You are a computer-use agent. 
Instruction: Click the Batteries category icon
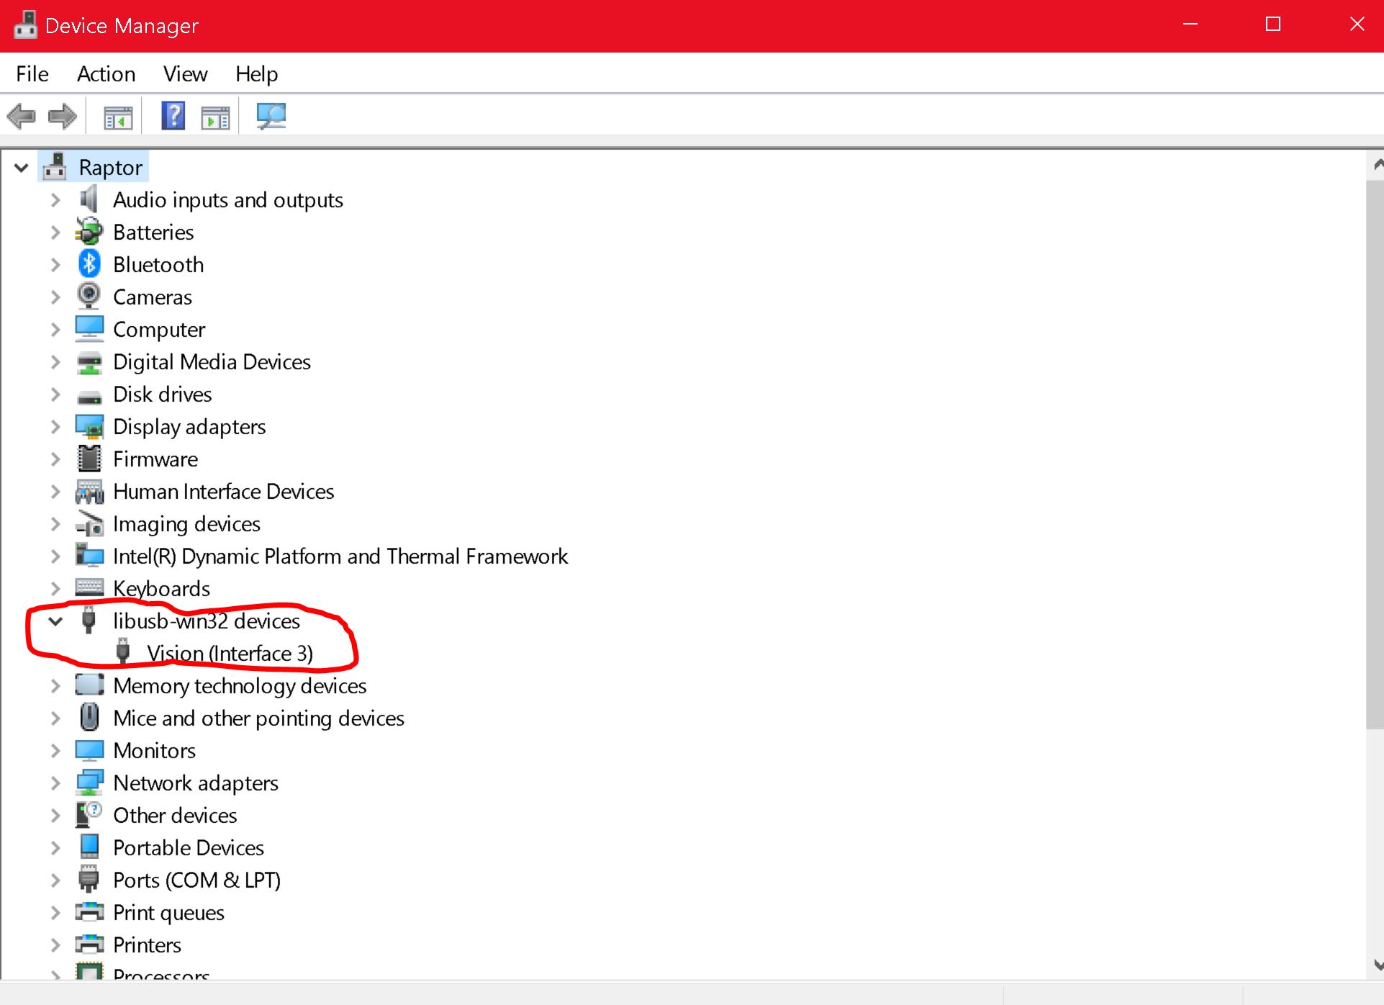click(x=89, y=232)
